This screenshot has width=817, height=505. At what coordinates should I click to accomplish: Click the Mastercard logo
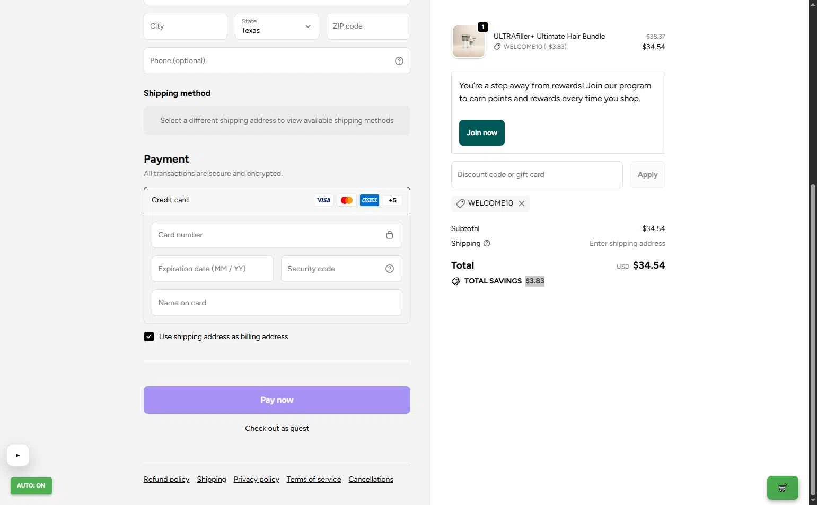click(347, 200)
